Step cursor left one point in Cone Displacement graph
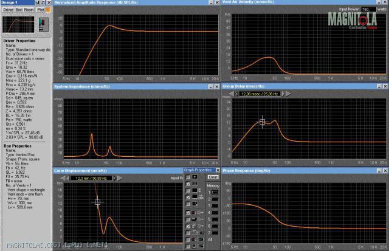This screenshot has height=251, width=389. coord(68,178)
